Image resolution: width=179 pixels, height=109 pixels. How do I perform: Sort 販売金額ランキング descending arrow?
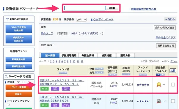(x=162, y=75)
